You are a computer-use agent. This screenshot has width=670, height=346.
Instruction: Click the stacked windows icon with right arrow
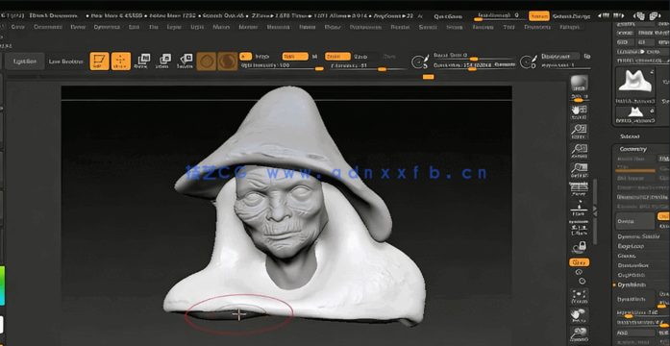coord(655,16)
